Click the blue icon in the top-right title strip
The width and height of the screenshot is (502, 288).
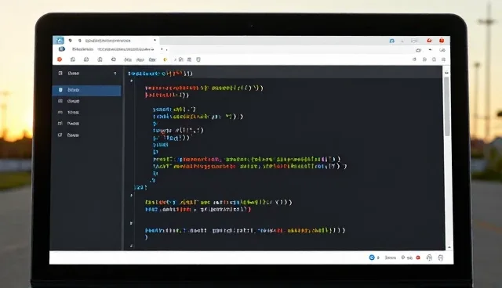[x=392, y=41]
